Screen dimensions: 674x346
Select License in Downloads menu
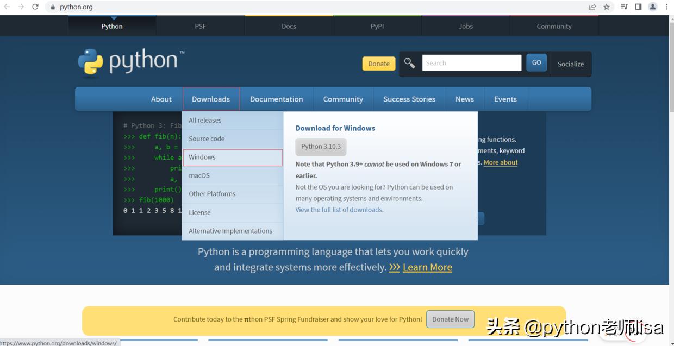(x=233, y=212)
